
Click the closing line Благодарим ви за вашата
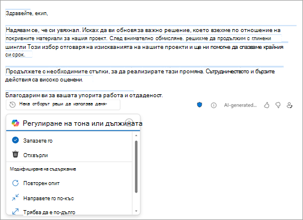(84, 95)
